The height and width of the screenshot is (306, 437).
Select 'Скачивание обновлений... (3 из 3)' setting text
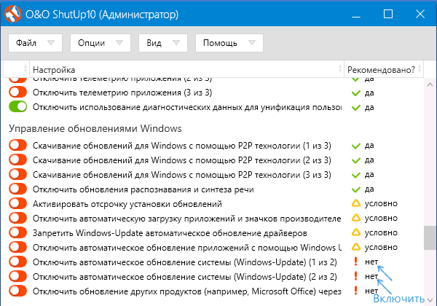click(x=181, y=174)
